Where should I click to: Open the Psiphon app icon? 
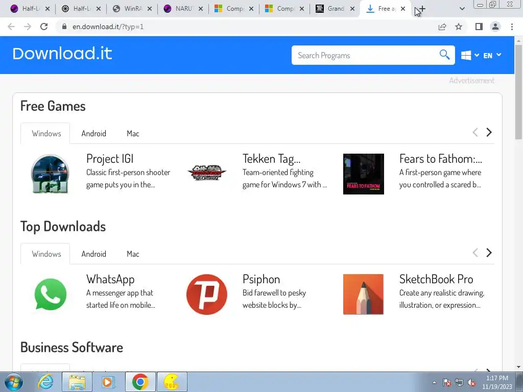[x=207, y=295]
